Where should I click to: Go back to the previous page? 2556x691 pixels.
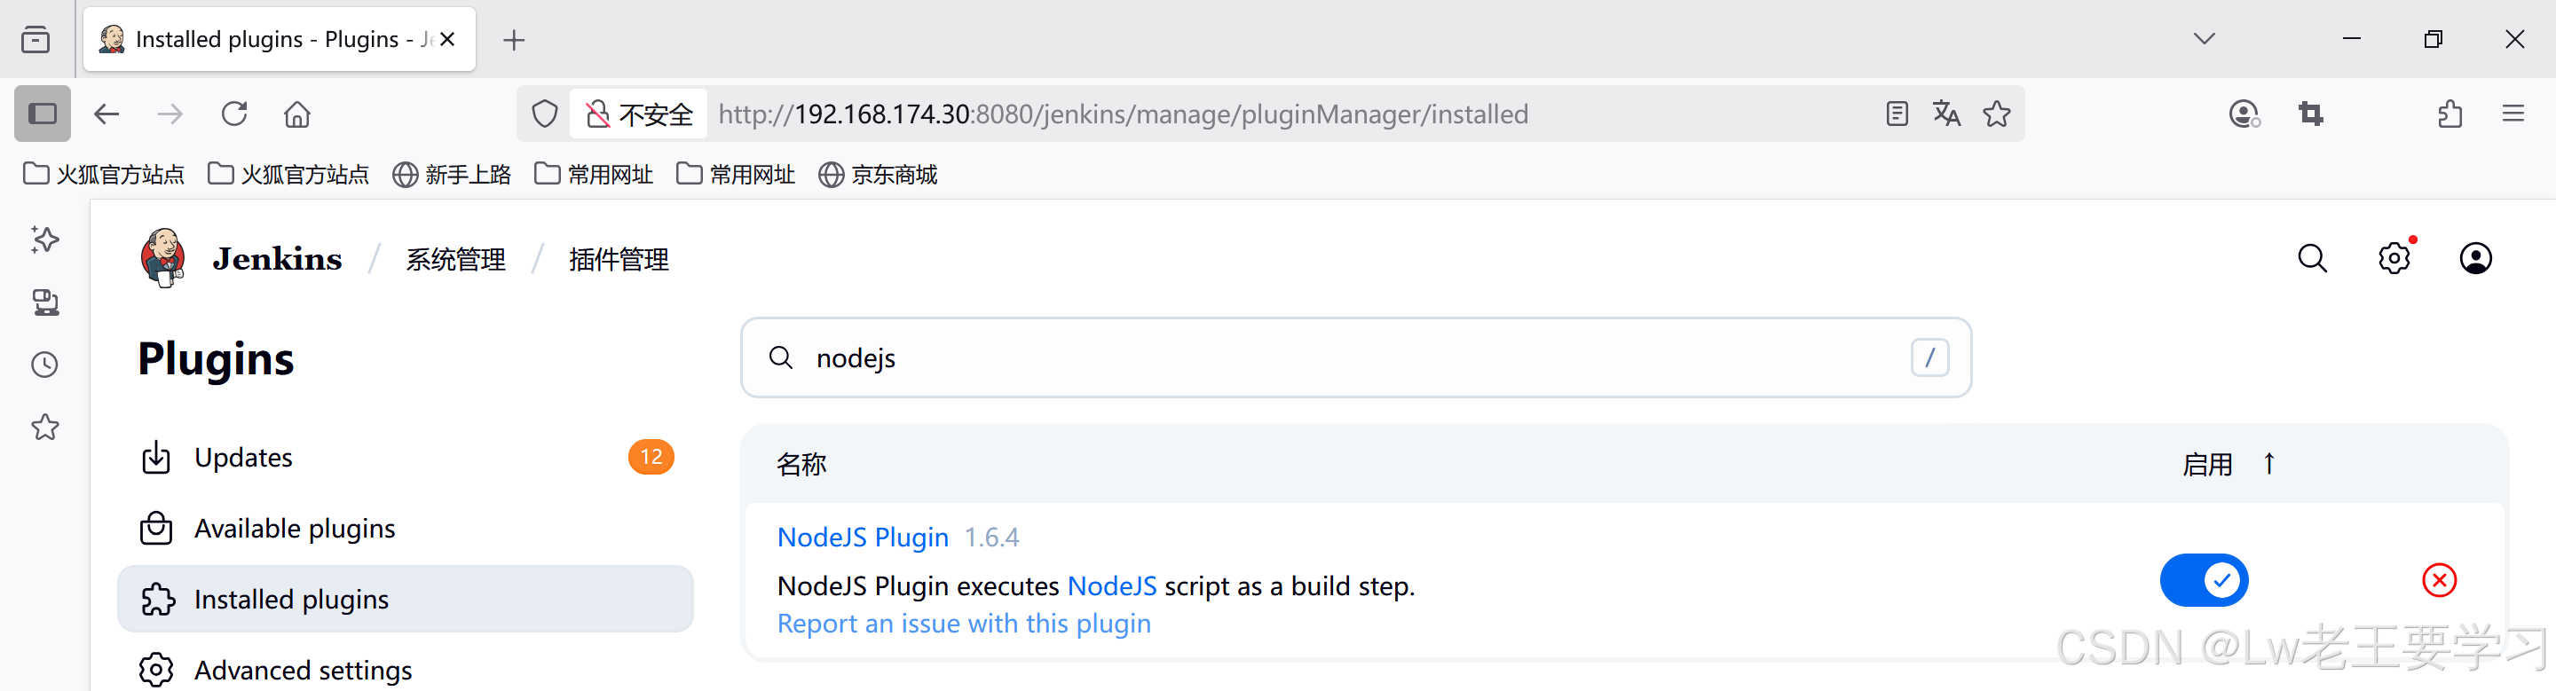tap(106, 114)
